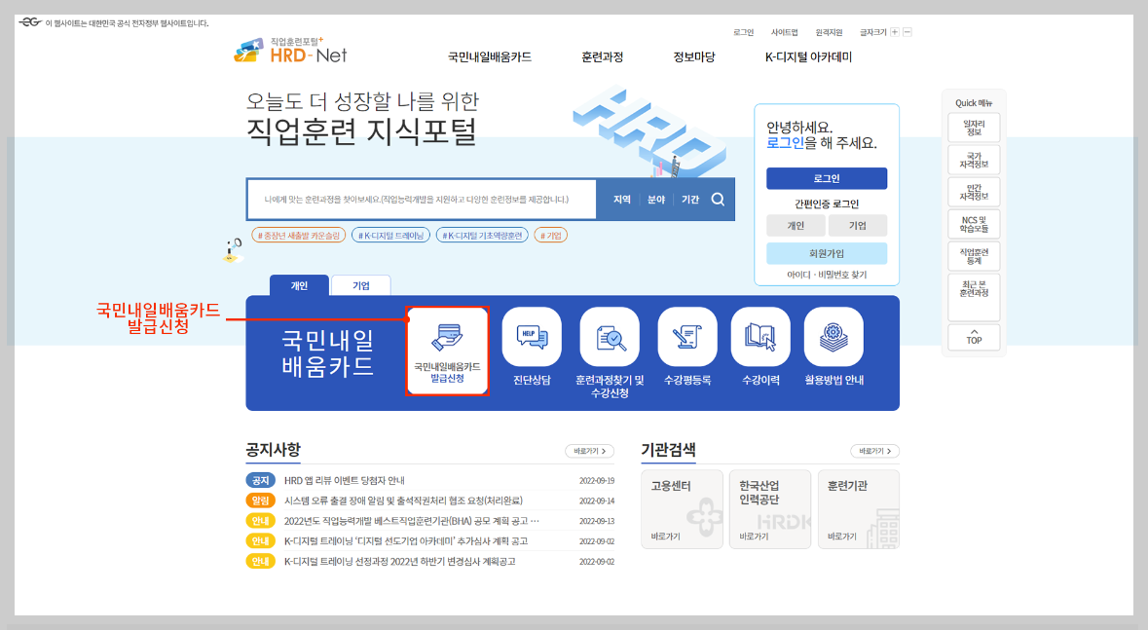Screen dimensions: 1148x630
Task: Open 기관검색 바로가기 button
Action: [x=875, y=451]
